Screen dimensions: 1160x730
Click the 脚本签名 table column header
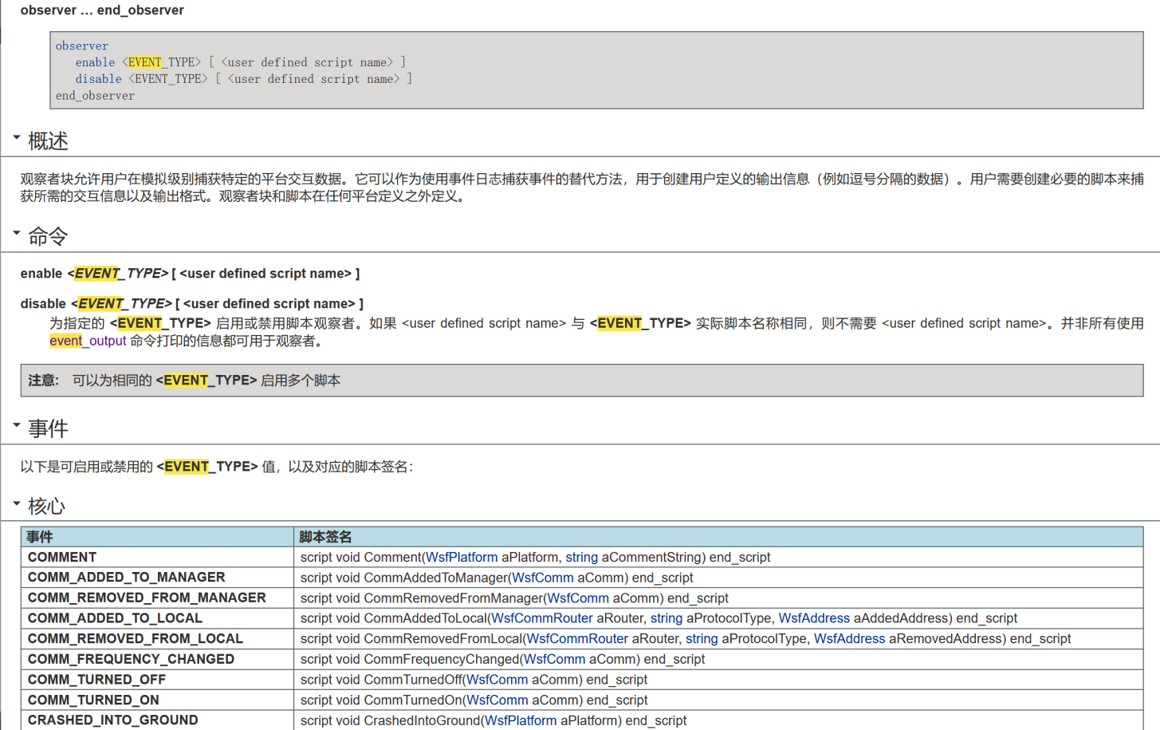tap(325, 537)
